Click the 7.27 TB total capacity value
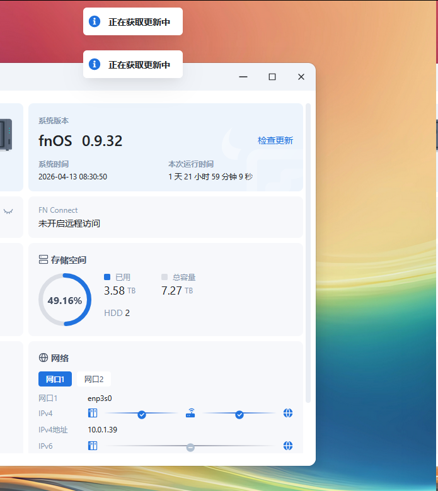 pyautogui.click(x=177, y=291)
